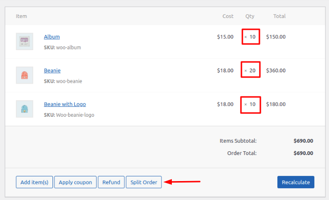Viewport: 329px width, 200px height.
Task: Open the Beanie product link
Action: pos(52,70)
